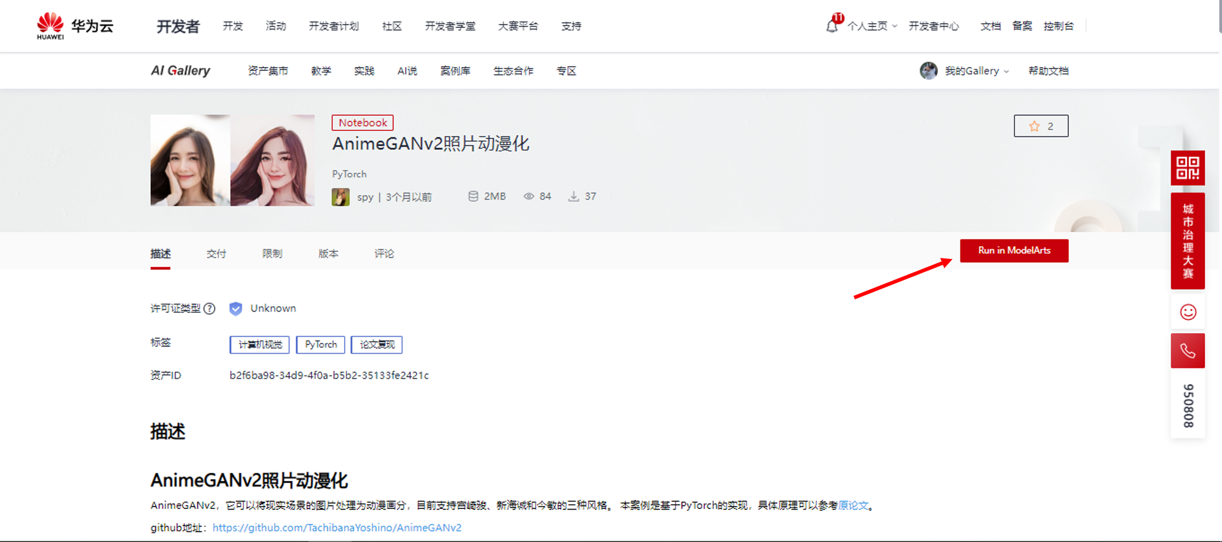This screenshot has height=542, width=1222.
Task: Open 备案 in the top bar
Action: (x=1022, y=26)
